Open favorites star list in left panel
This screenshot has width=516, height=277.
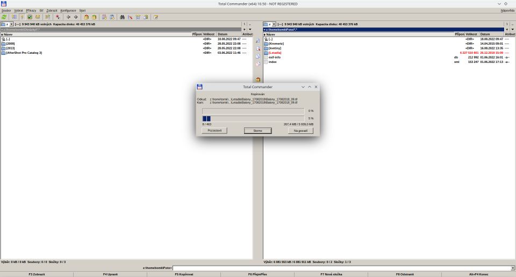[x=244, y=30]
